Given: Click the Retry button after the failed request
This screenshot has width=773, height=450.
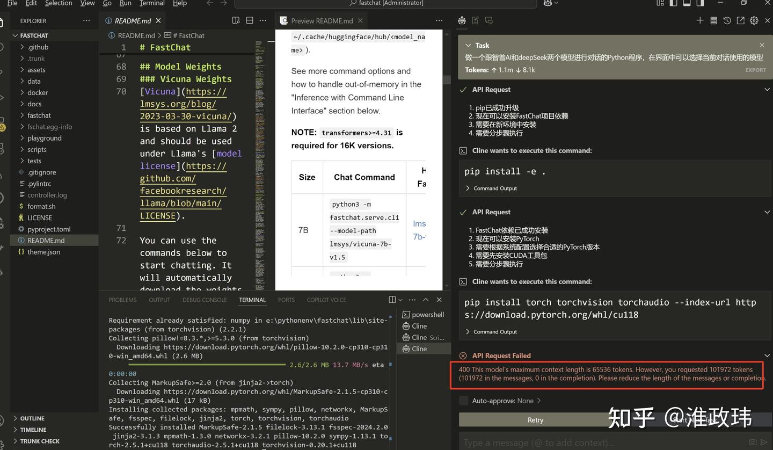Looking at the screenshot, I should [x=535, y=419].
